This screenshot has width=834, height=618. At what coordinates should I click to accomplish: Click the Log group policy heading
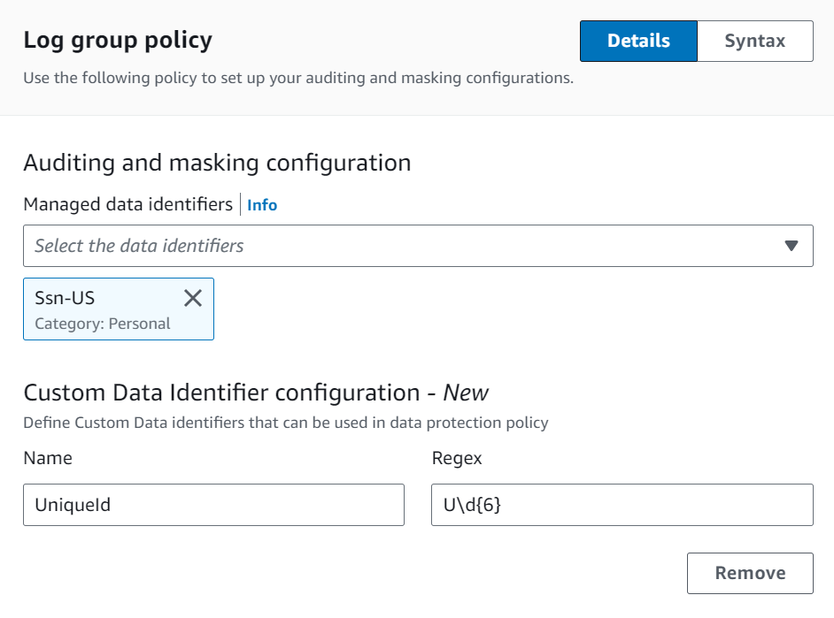pos(118,41)
